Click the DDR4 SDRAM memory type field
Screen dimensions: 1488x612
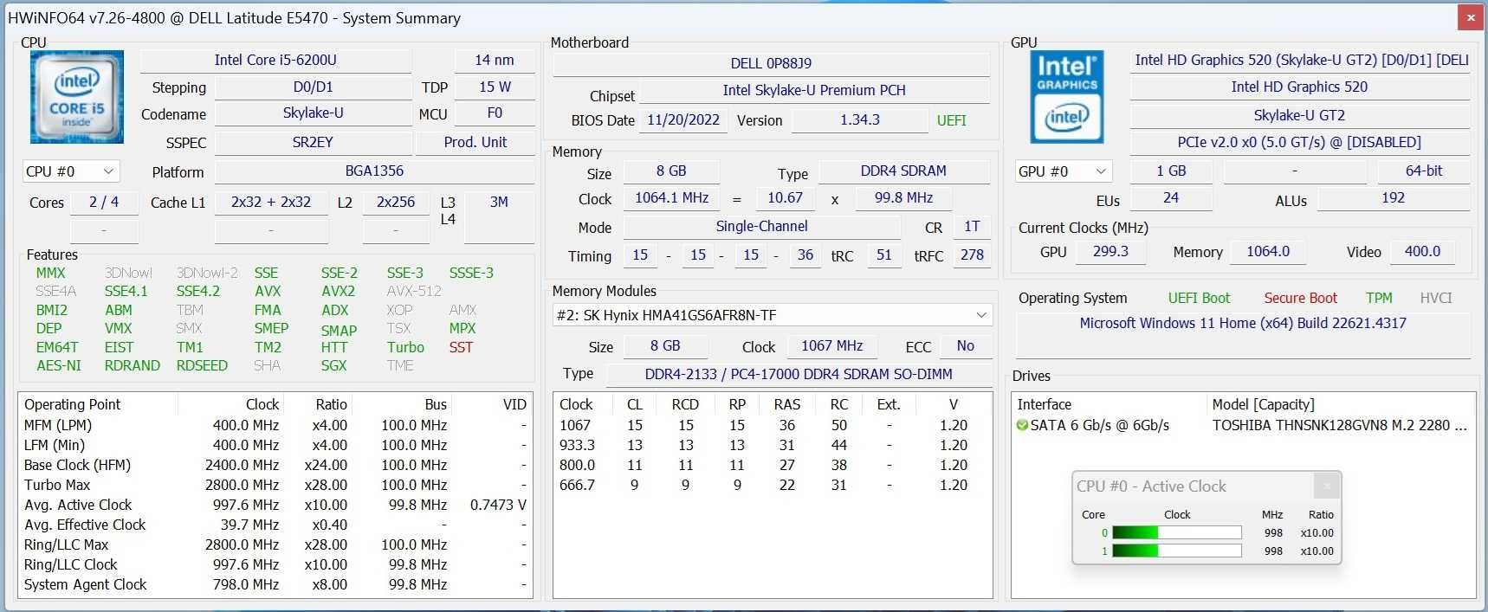pos(903,171)
